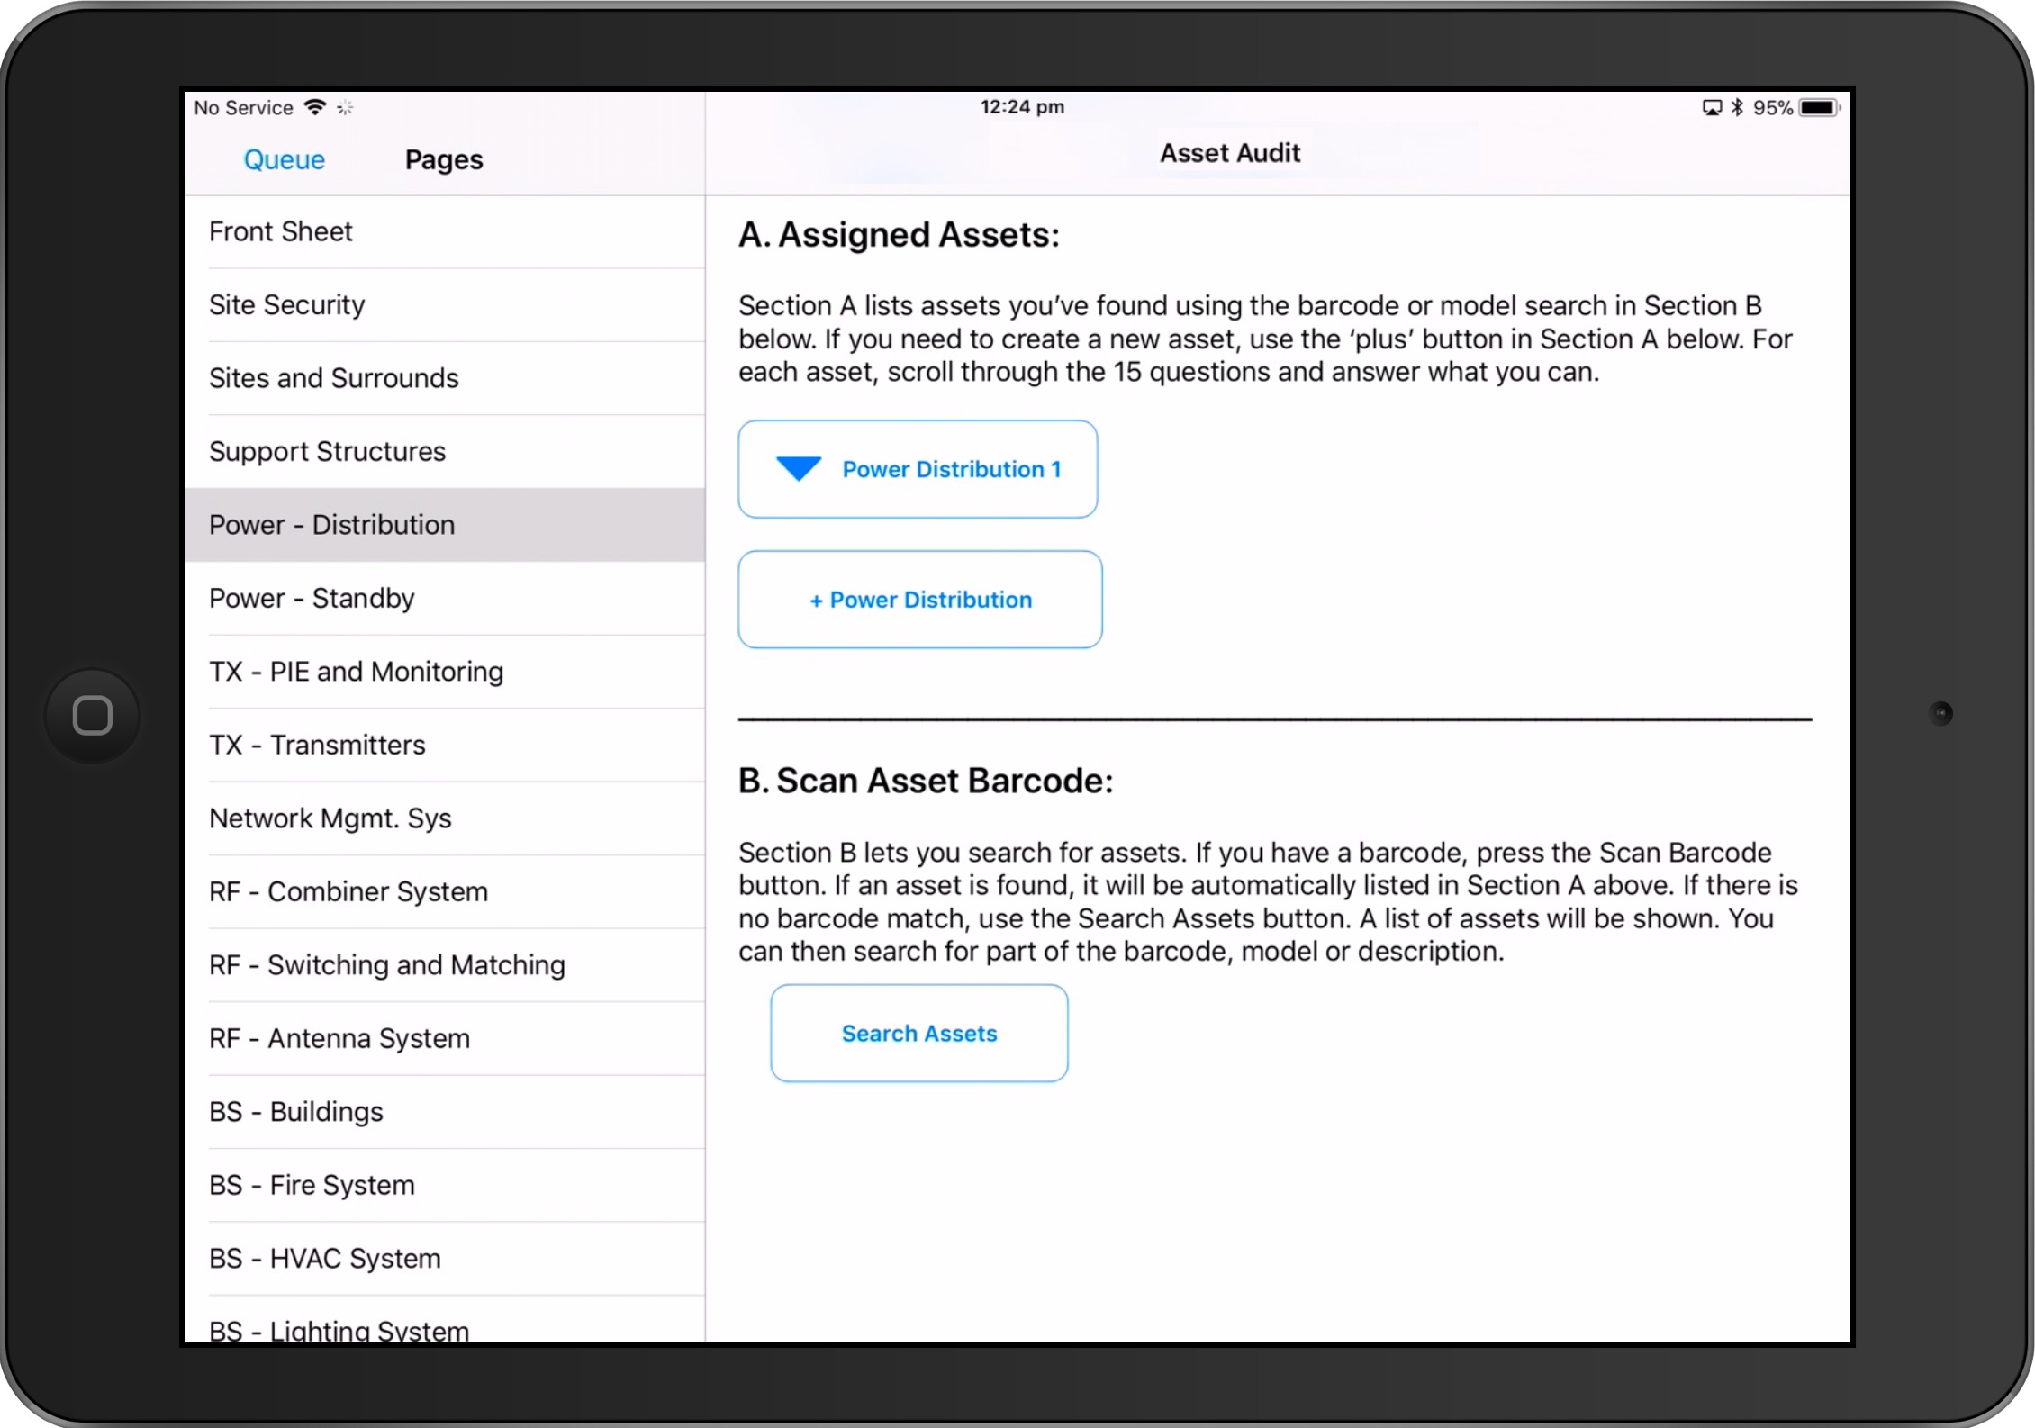The image size is (2035, 1428).
Task: Open the Front Sheet page
Action: coord(445,231)
